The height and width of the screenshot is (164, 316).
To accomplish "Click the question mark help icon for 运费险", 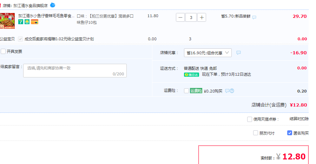I will pos(232,91).
